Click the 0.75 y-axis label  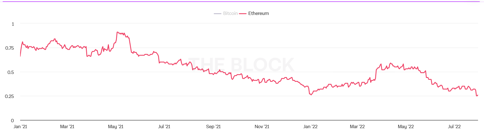click(10, 48)
